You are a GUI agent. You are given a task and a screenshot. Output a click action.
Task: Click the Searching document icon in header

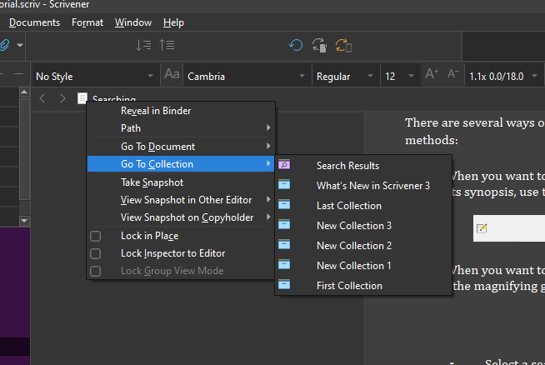point(82,98)
